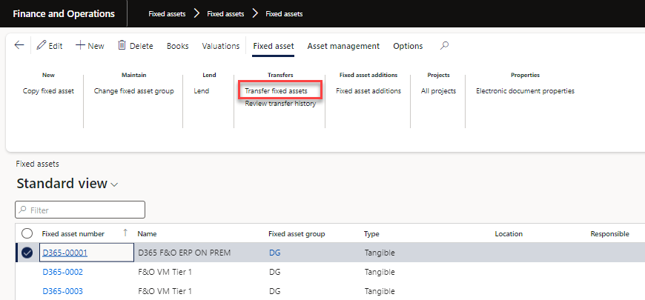Open the Books tab

[x=178, y=46]
